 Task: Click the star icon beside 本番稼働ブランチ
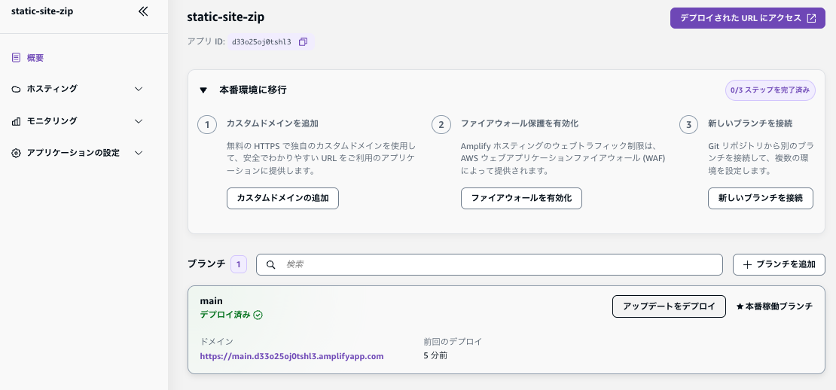(740, 306)
